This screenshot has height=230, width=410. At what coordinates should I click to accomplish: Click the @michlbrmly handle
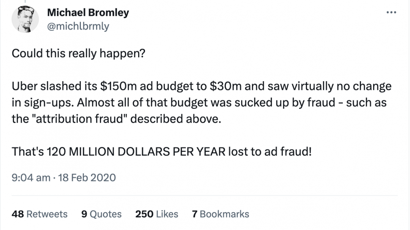tap(78, 26)
